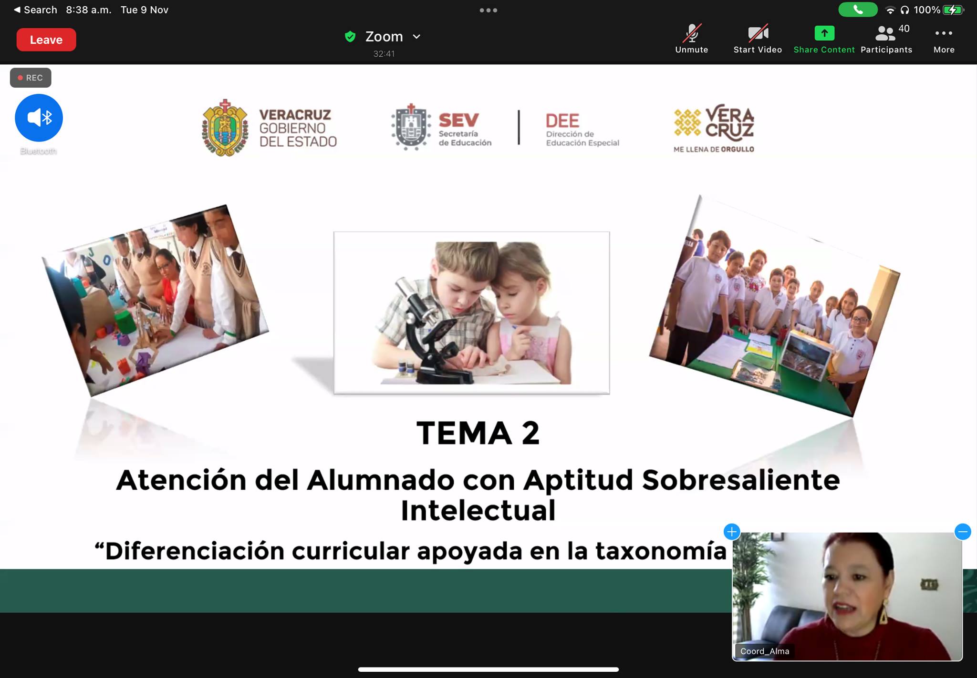The width and height of the screenshot is (977, 678).
Task: Tap the green active call pill
Action: tap(858, 10)
